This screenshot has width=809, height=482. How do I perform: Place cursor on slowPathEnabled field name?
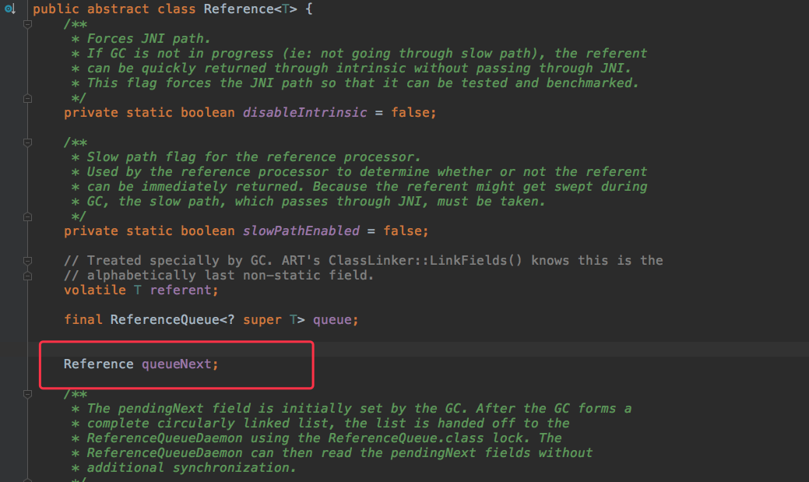click(301, 230)
